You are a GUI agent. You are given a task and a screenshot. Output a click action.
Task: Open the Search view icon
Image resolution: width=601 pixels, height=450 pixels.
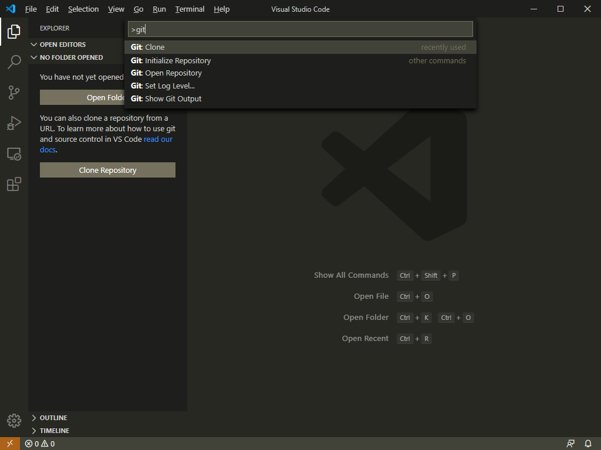coord(14,62)
